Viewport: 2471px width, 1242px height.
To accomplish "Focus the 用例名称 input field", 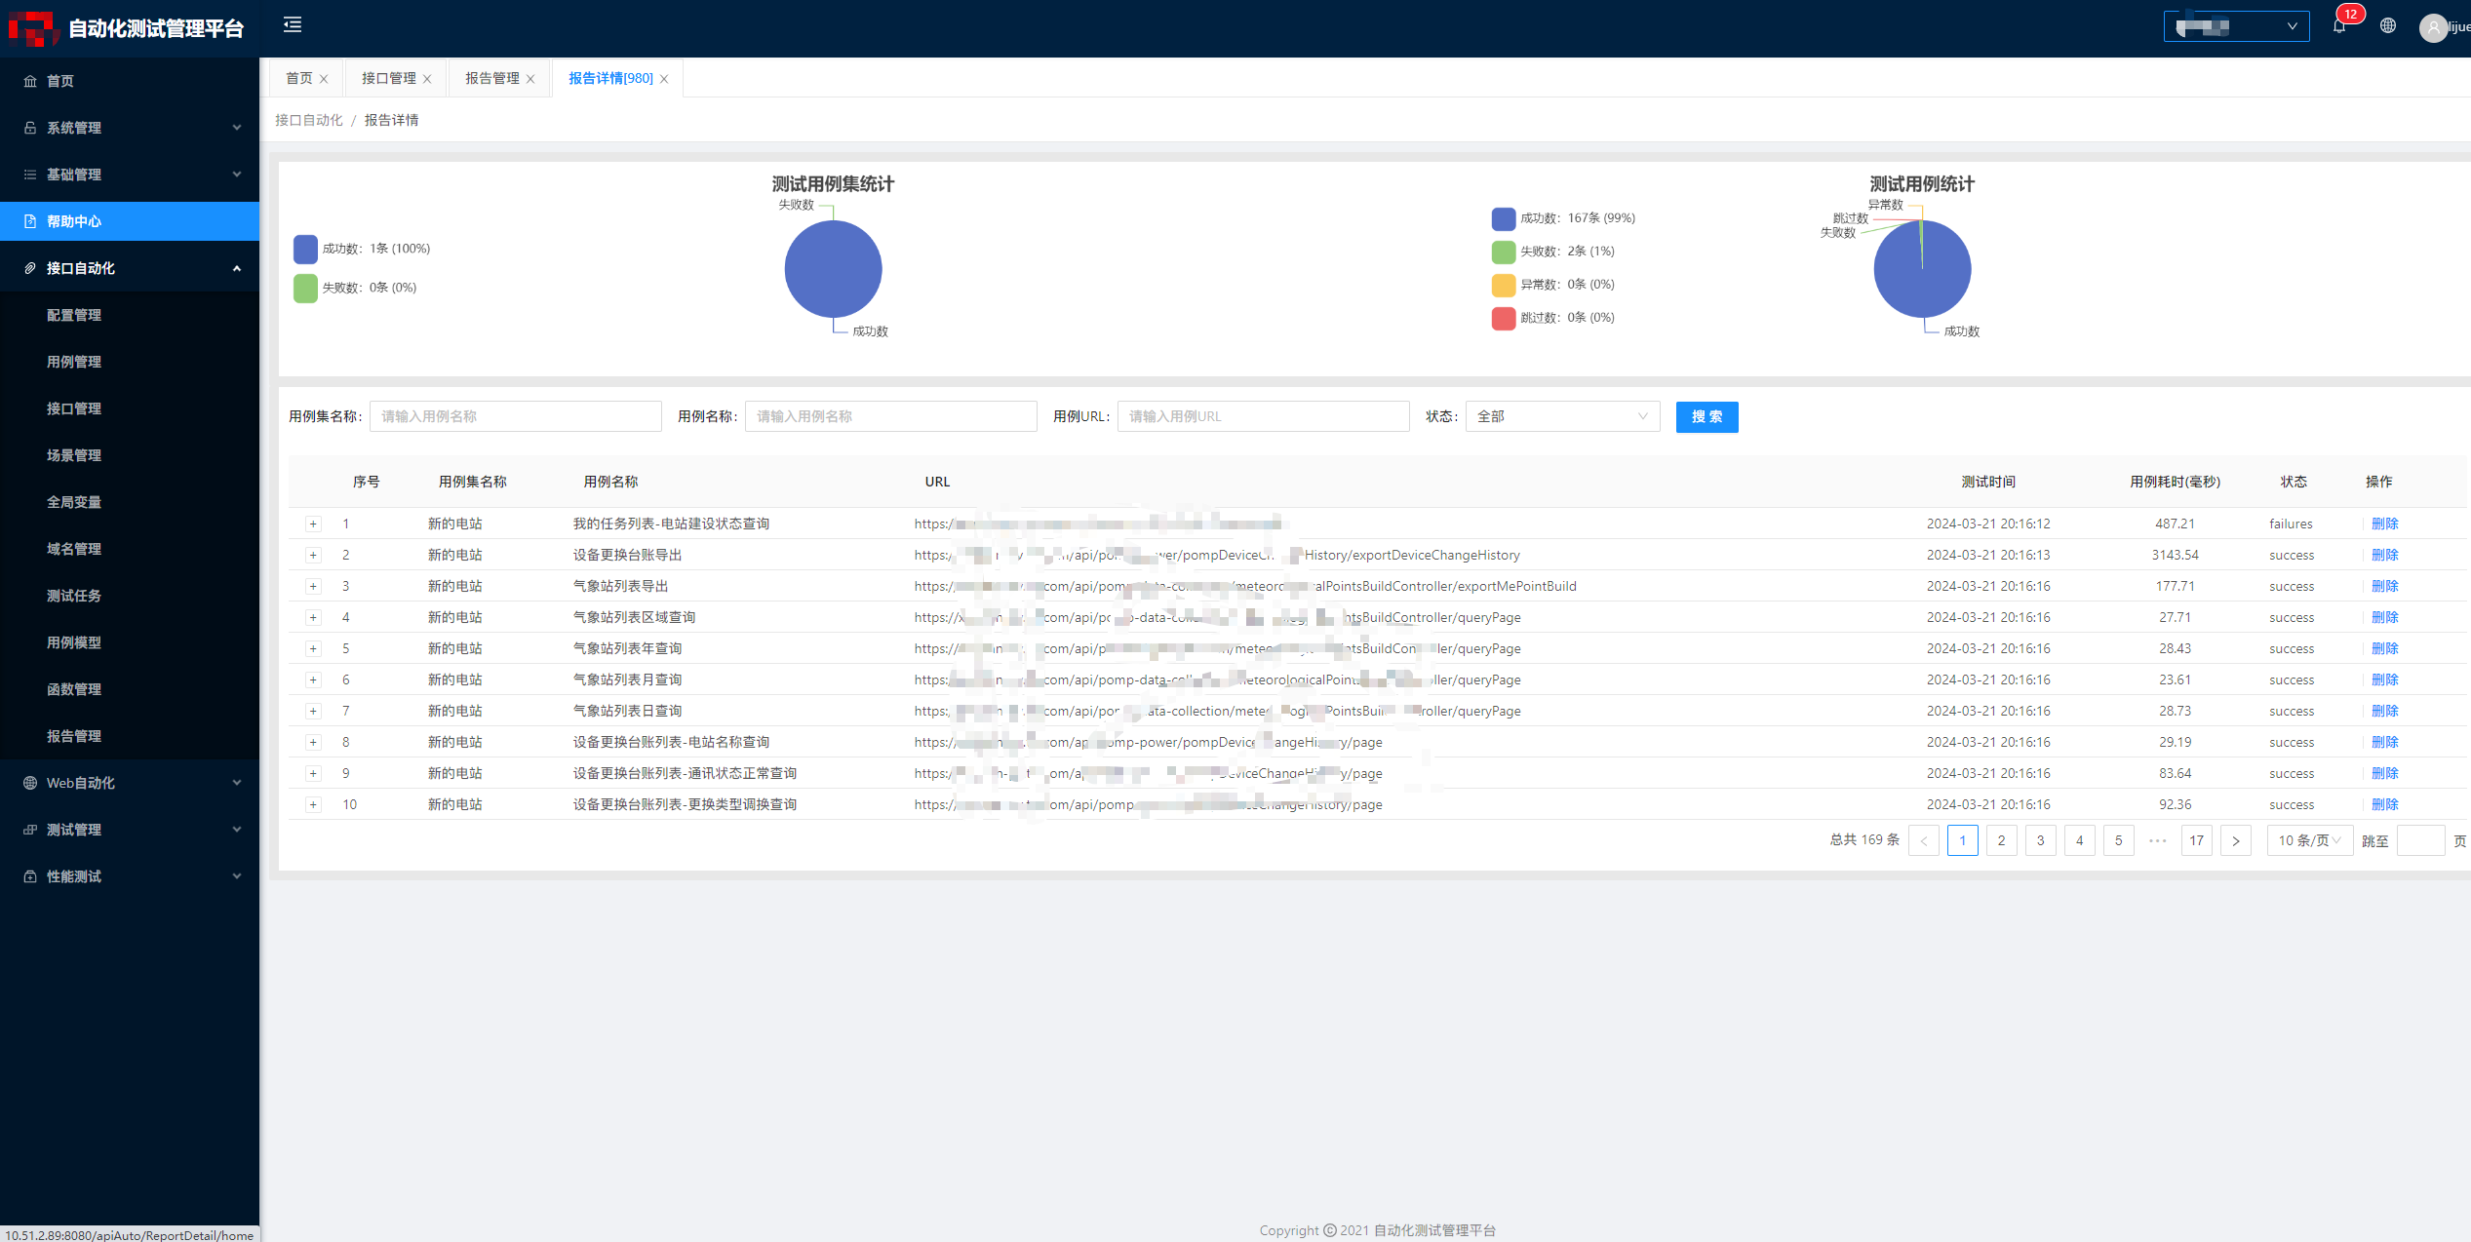I will pyautogui.click(x=890, y=416).
